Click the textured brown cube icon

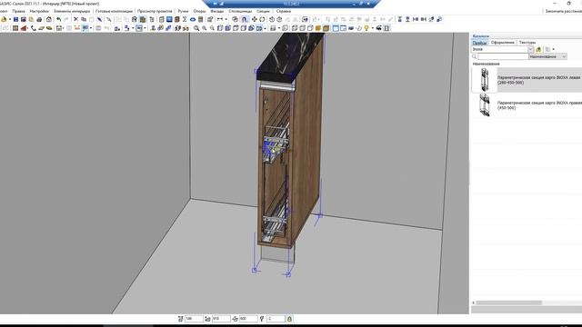click(326, 28)
